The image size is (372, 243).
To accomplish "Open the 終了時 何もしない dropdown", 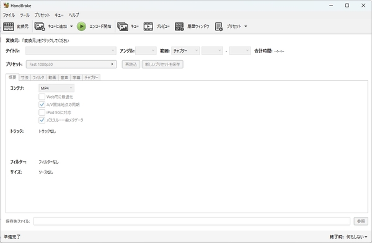I will tap(357, 237).
